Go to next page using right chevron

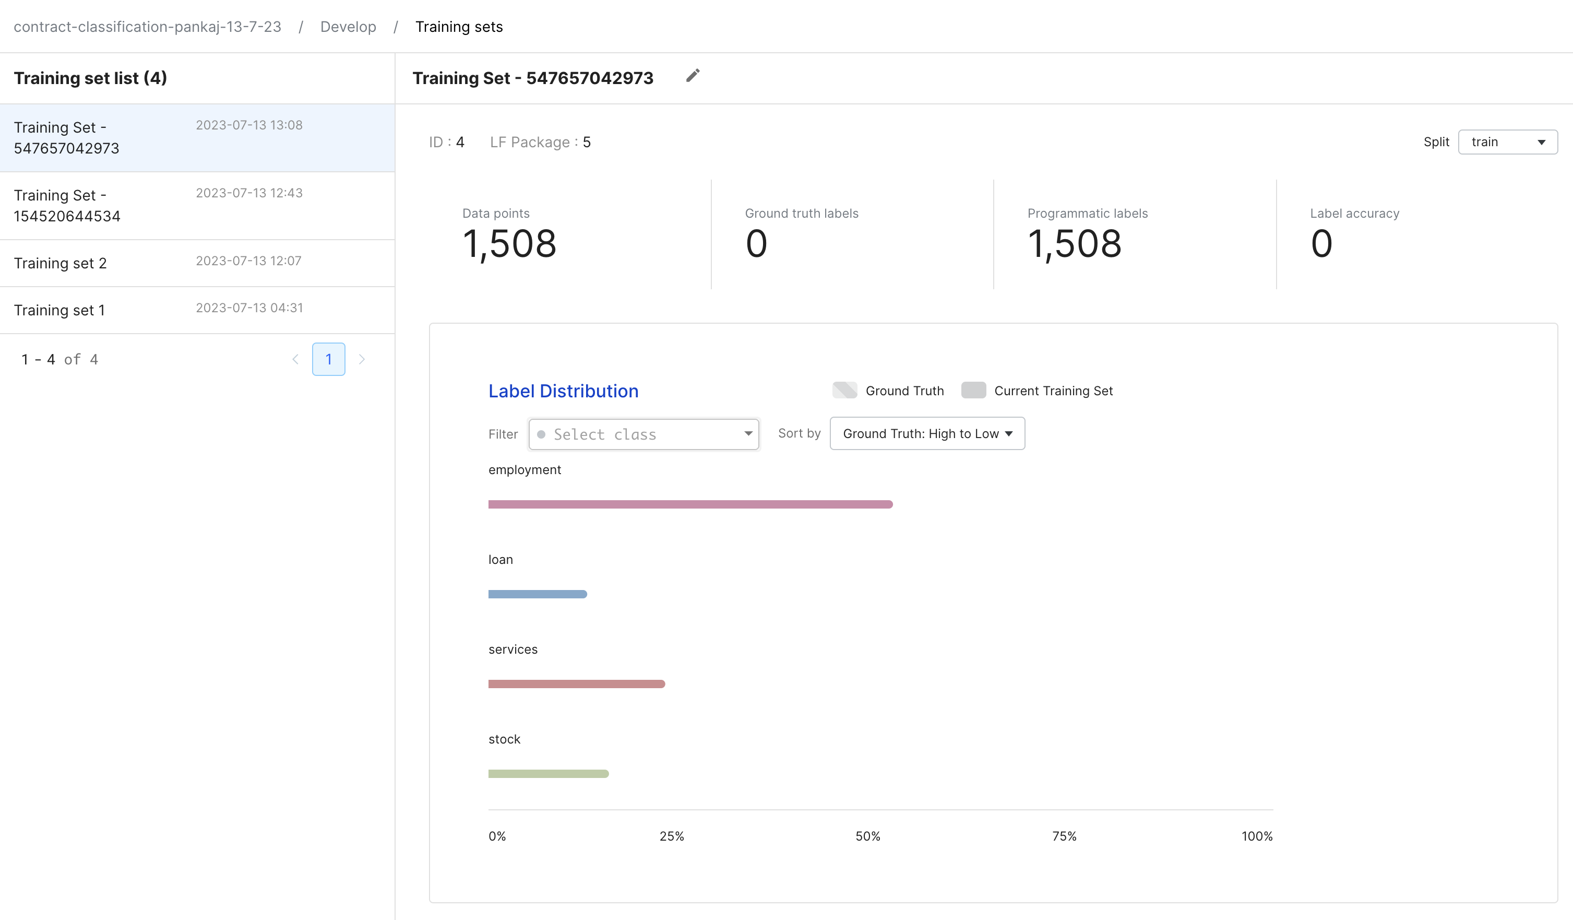362,359
